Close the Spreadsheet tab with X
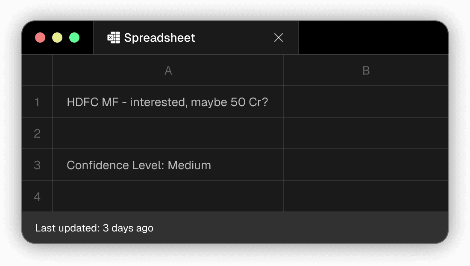The height and width of the screenshot is (266, 470). coord(279,38)
